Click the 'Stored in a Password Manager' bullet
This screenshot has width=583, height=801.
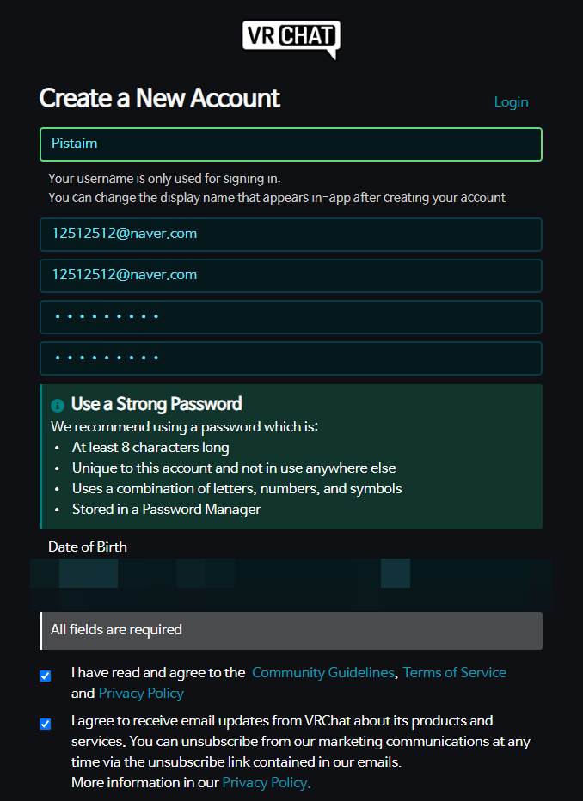(x=166, y=509)
